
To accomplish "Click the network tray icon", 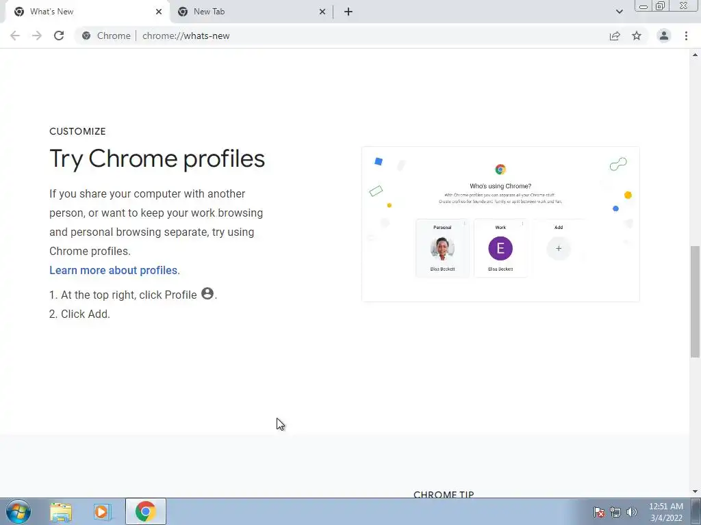I will tap(615, 512).
